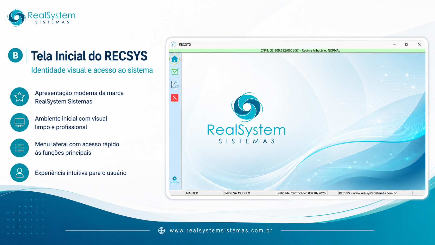Click the green CNPJ 'Regime tributário: NORMAL' bar
The height and width of the screenshot is (245, 435).
297,51
